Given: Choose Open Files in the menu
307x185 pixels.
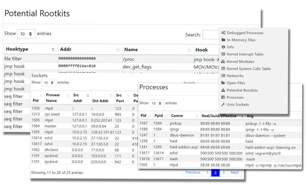Looking at the screenshot, I should tap(236, 83).
